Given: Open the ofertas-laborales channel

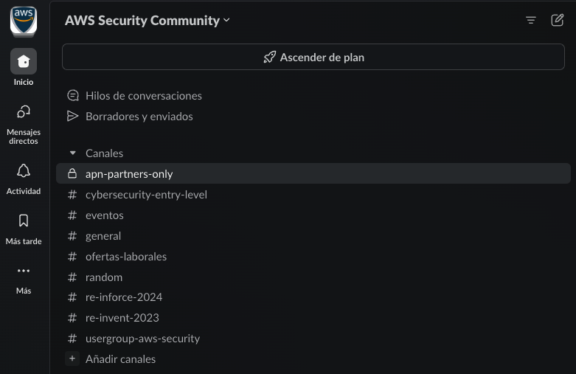Looking at the screenshot, I should click(126, 257).
